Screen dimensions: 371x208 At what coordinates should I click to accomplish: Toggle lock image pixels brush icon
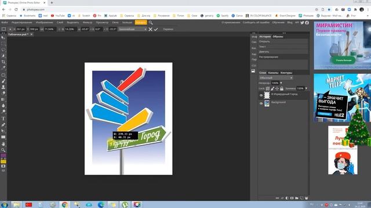272,88
